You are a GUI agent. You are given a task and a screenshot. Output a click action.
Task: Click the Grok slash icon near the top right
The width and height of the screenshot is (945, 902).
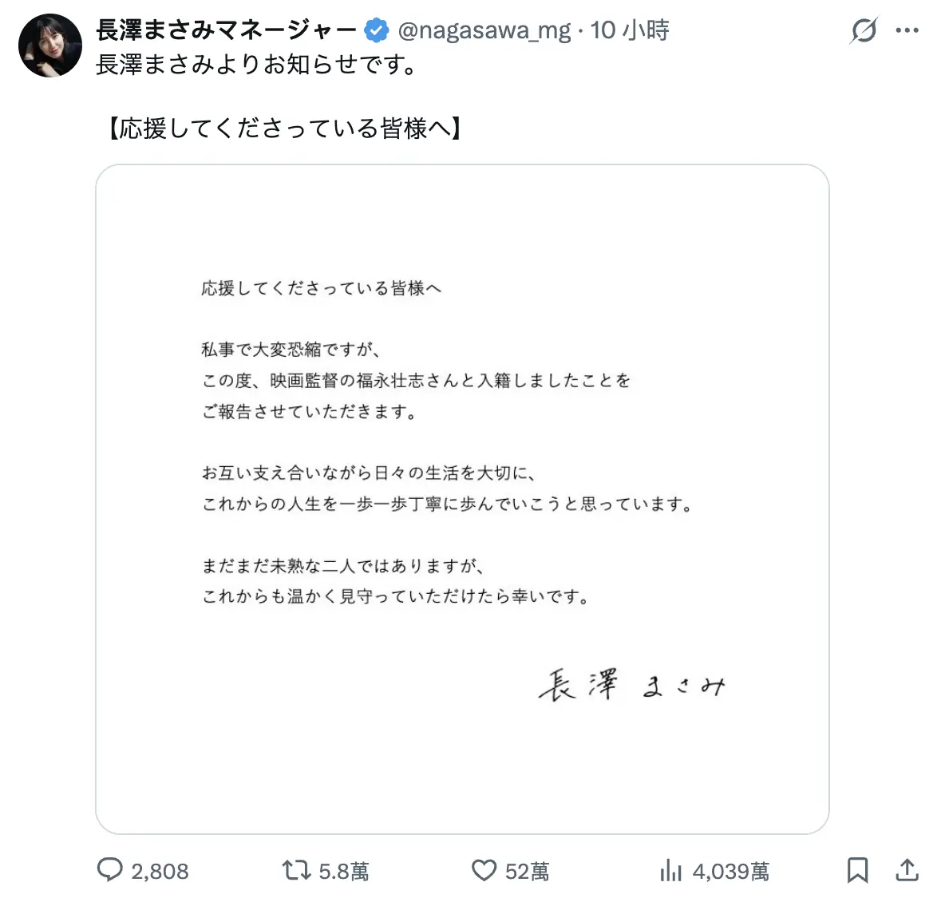tap(865, 30)
